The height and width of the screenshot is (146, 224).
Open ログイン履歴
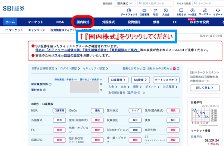(x=70, y=69)
